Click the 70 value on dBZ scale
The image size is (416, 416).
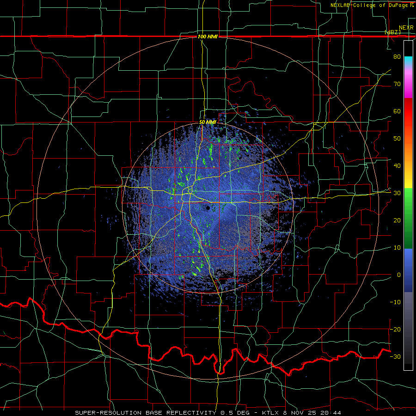pos(397,84)
